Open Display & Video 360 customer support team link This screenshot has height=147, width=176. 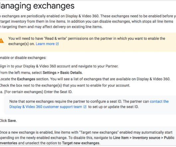point(46,107)
